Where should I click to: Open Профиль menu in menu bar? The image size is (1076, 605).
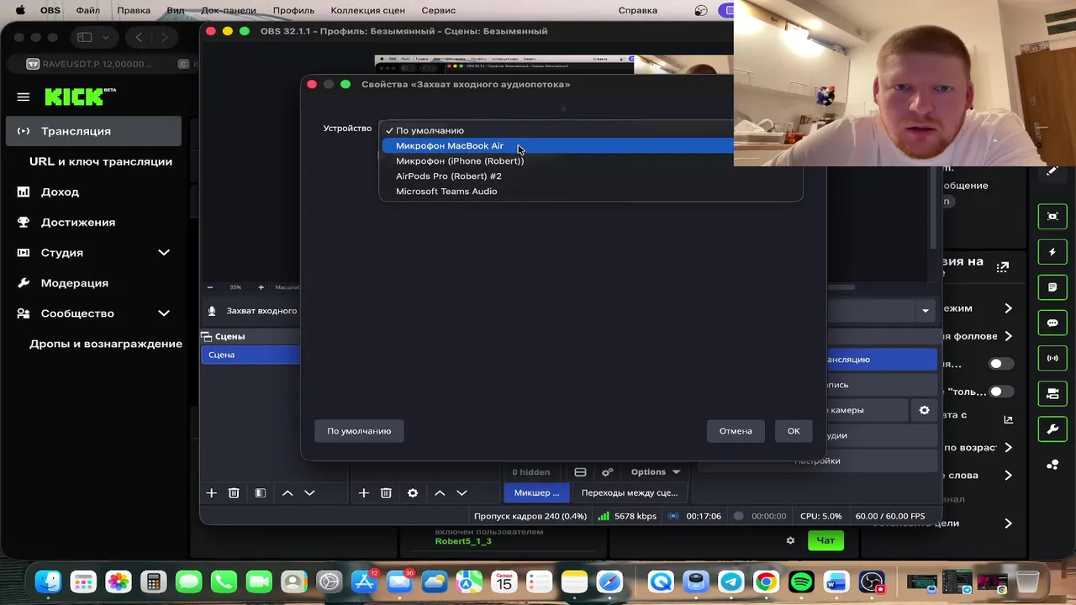(x=293, y=10)
